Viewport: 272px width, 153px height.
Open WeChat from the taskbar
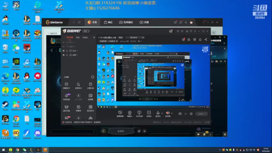[x=24, y=150]
